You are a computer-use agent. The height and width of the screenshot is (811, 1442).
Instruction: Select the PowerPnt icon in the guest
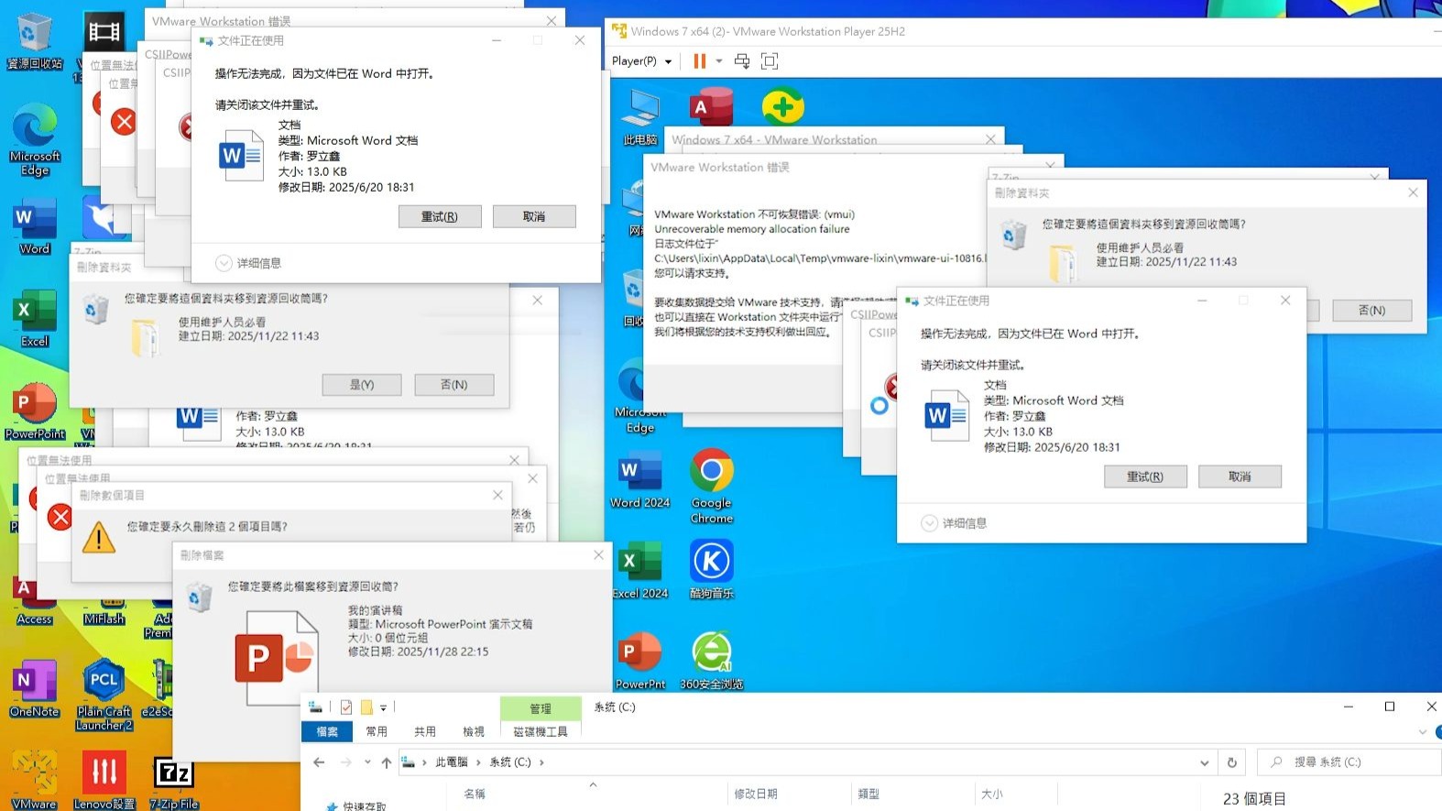coord(640,661)
